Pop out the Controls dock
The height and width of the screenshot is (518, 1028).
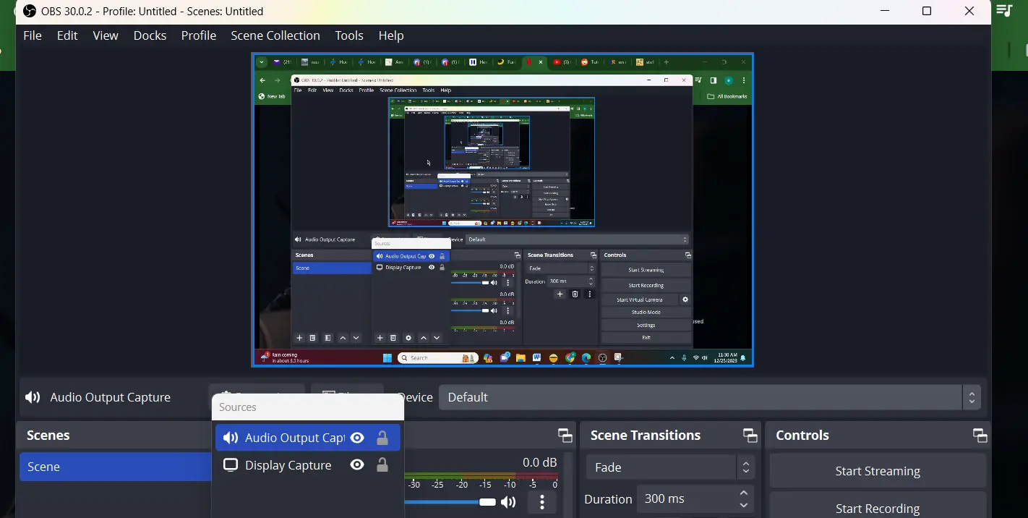click(x=980, y=436)
